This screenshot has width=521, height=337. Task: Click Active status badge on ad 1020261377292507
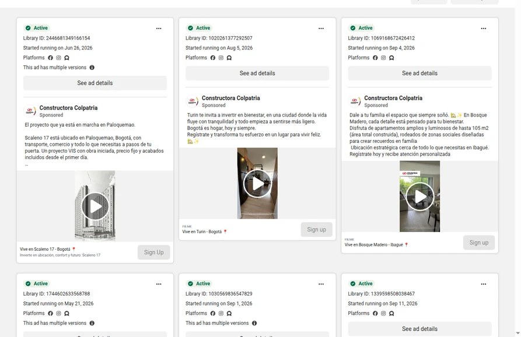[200, 28]
